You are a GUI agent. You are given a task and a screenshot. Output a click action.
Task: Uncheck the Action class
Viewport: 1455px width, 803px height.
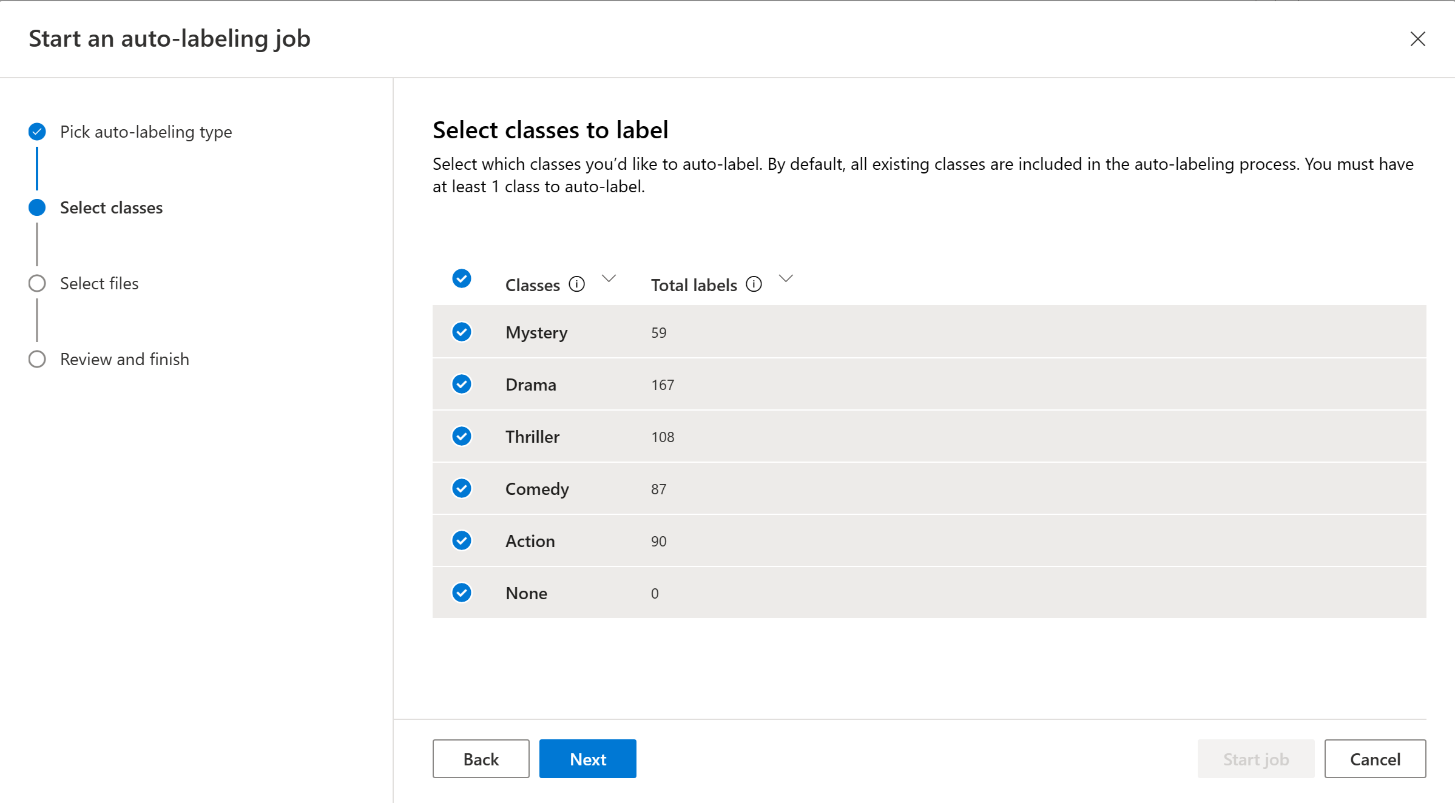pyautogui.click(x=461, y=540)
